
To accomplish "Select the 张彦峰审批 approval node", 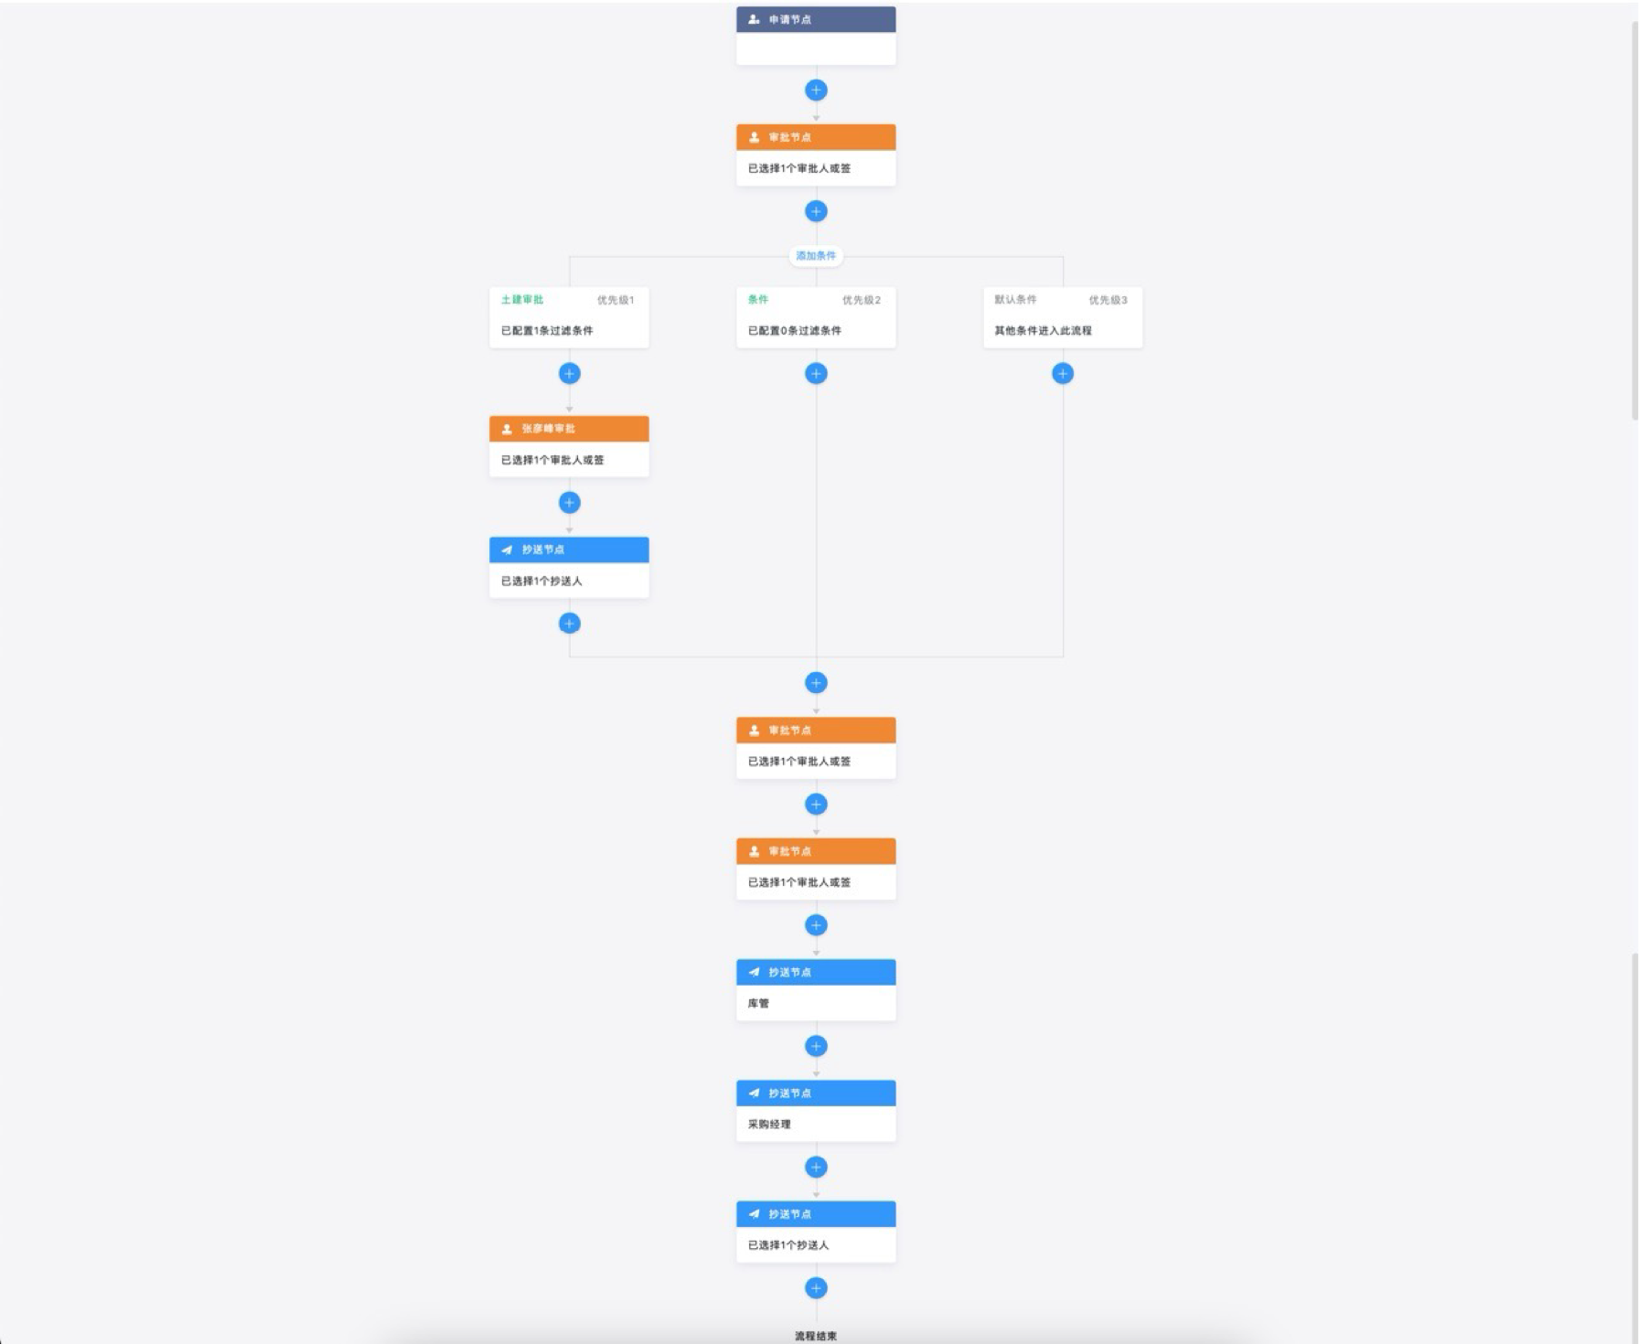I will 569,446.
